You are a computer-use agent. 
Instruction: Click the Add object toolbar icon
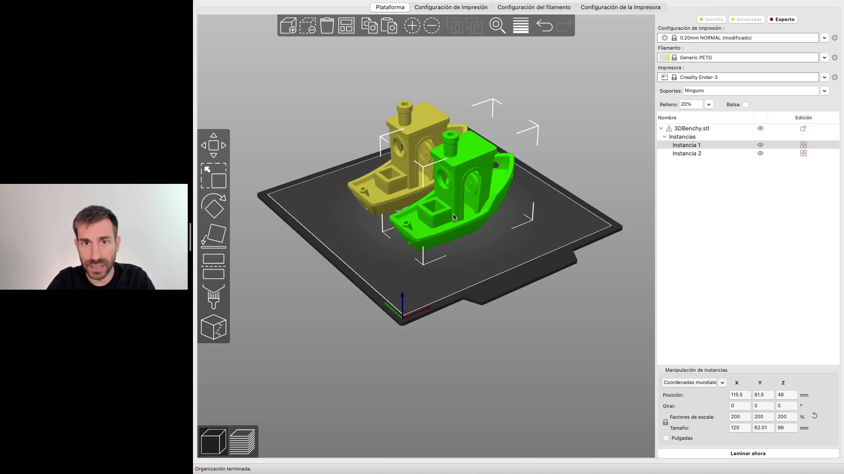click(x=288, y=25)
